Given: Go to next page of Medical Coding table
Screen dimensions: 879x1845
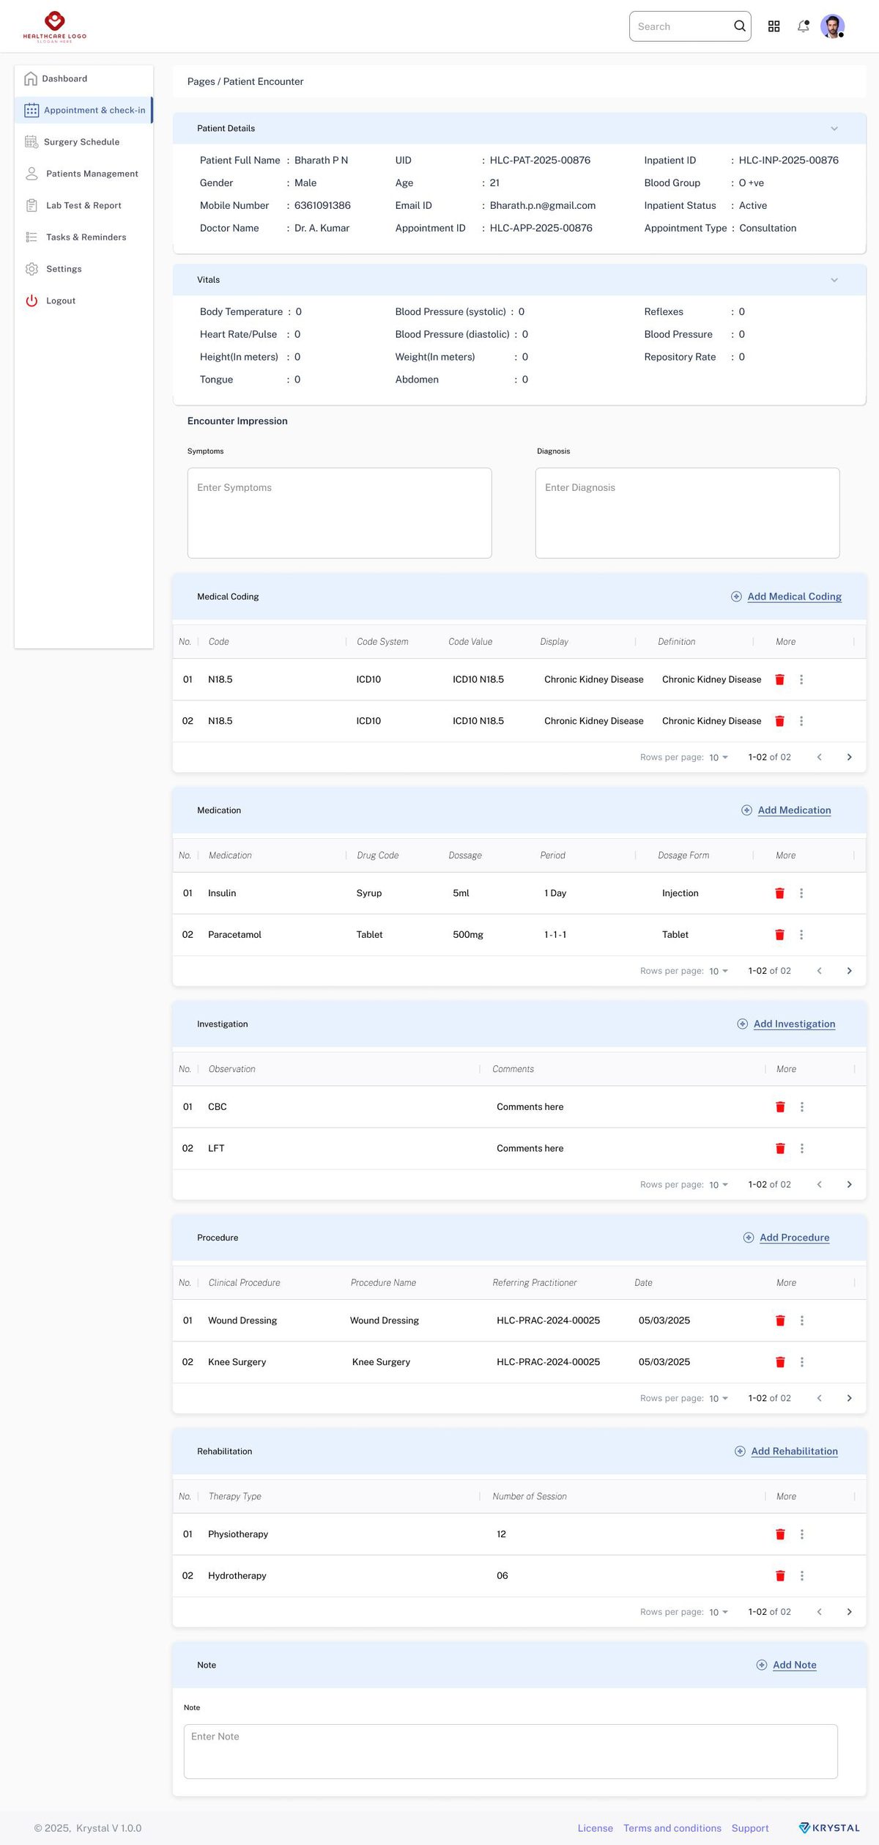Looking at the screenshot, I should tap(850, 758).
